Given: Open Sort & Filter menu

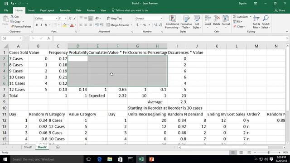Looking at the screenshot, I should coord(256,22).
